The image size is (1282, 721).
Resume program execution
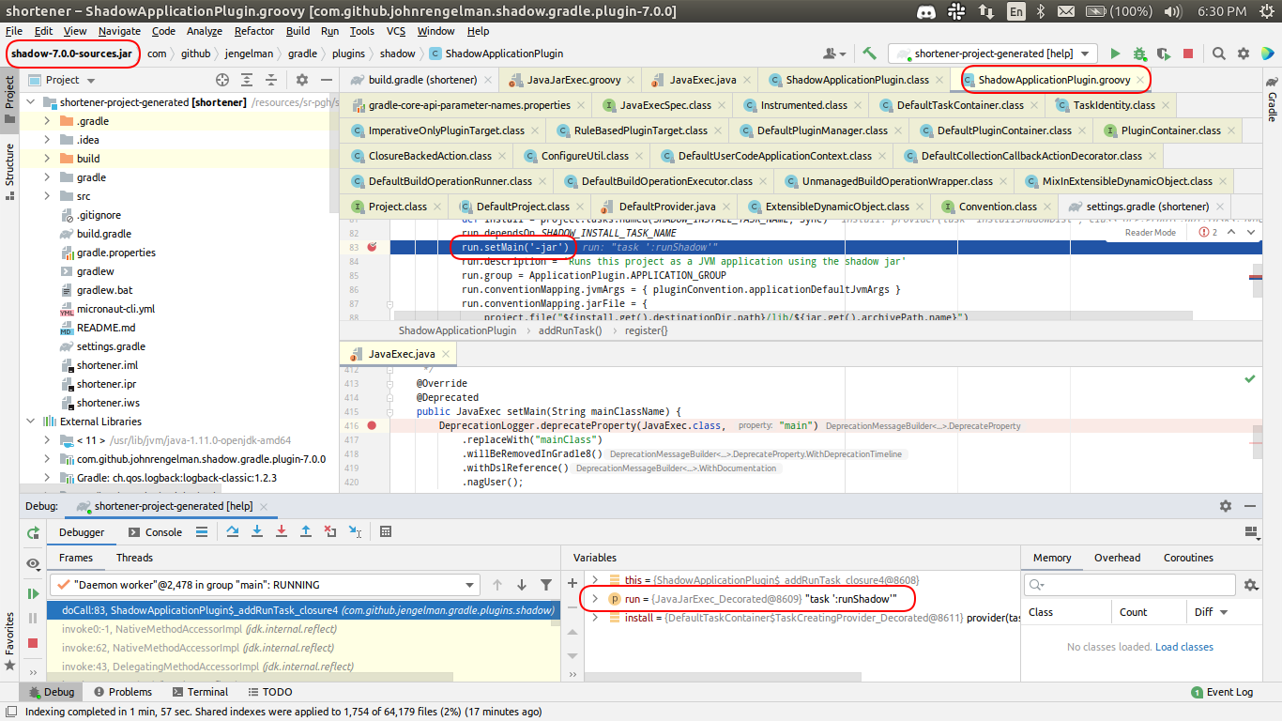tap(32, 591)
